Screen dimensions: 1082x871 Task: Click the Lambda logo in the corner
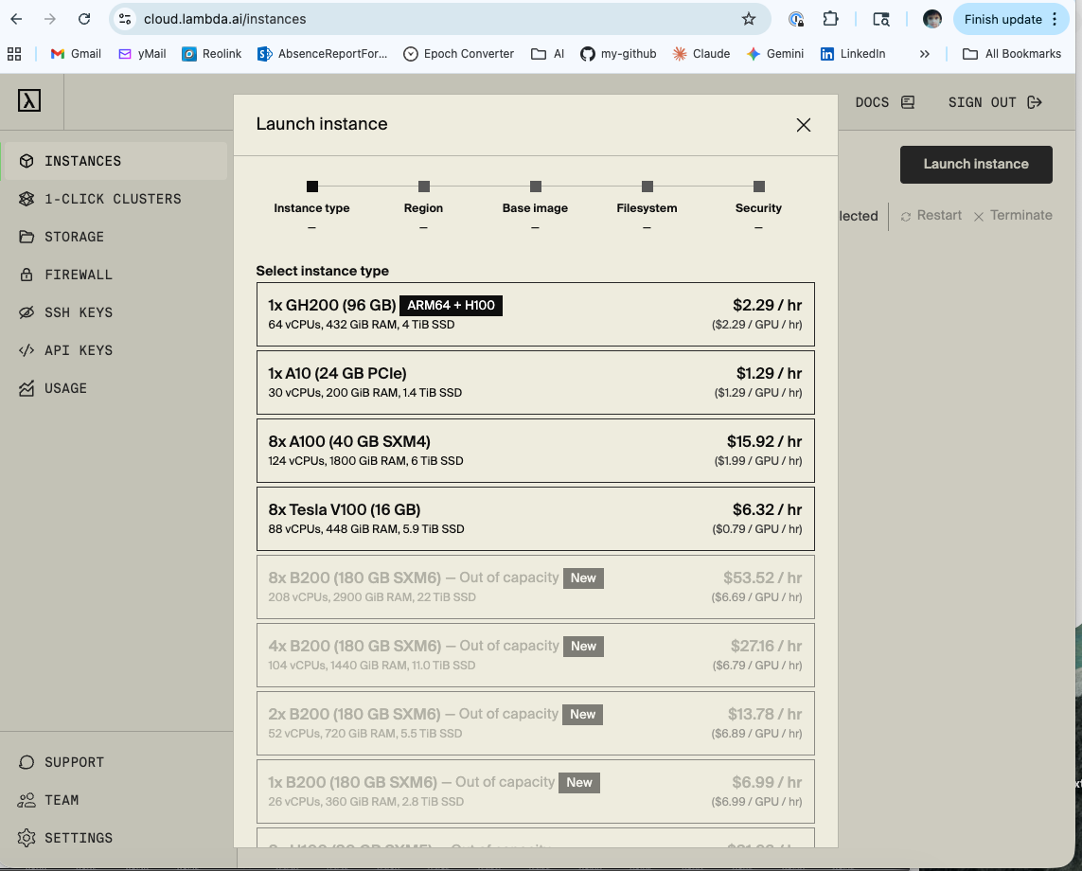coord(31,100)
